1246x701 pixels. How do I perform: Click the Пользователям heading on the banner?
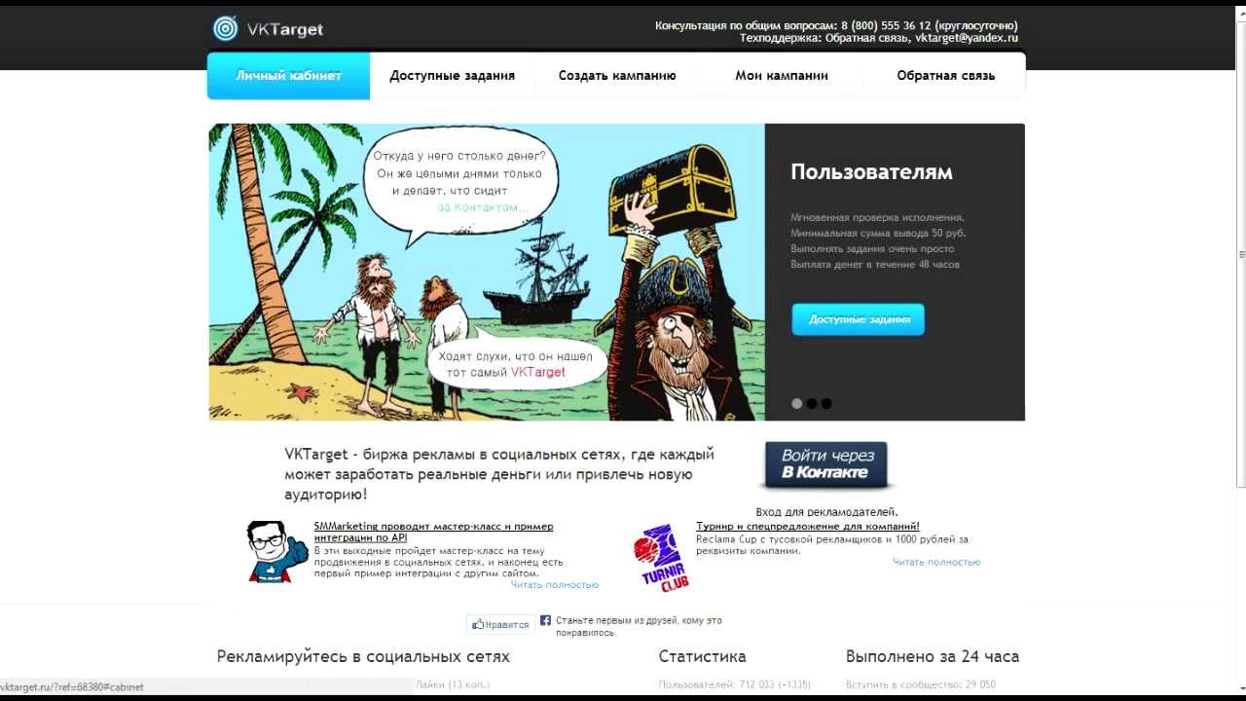tap(871, 172)
